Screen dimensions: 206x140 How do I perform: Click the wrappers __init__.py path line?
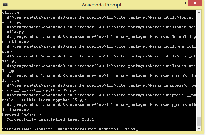[99, 78]
